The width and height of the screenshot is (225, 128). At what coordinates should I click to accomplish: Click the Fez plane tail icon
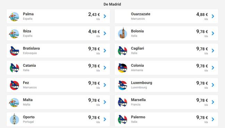pos(14,85)
